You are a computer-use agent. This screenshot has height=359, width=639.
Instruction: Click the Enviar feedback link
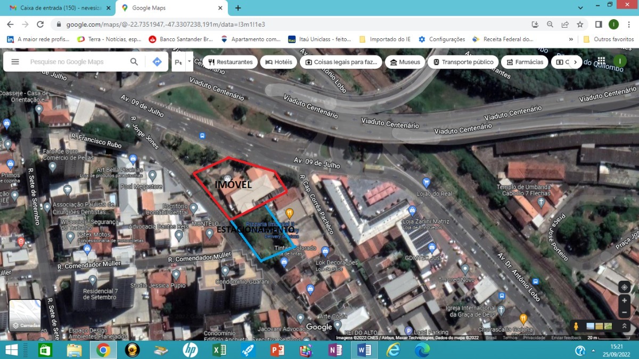coord(568,338)
